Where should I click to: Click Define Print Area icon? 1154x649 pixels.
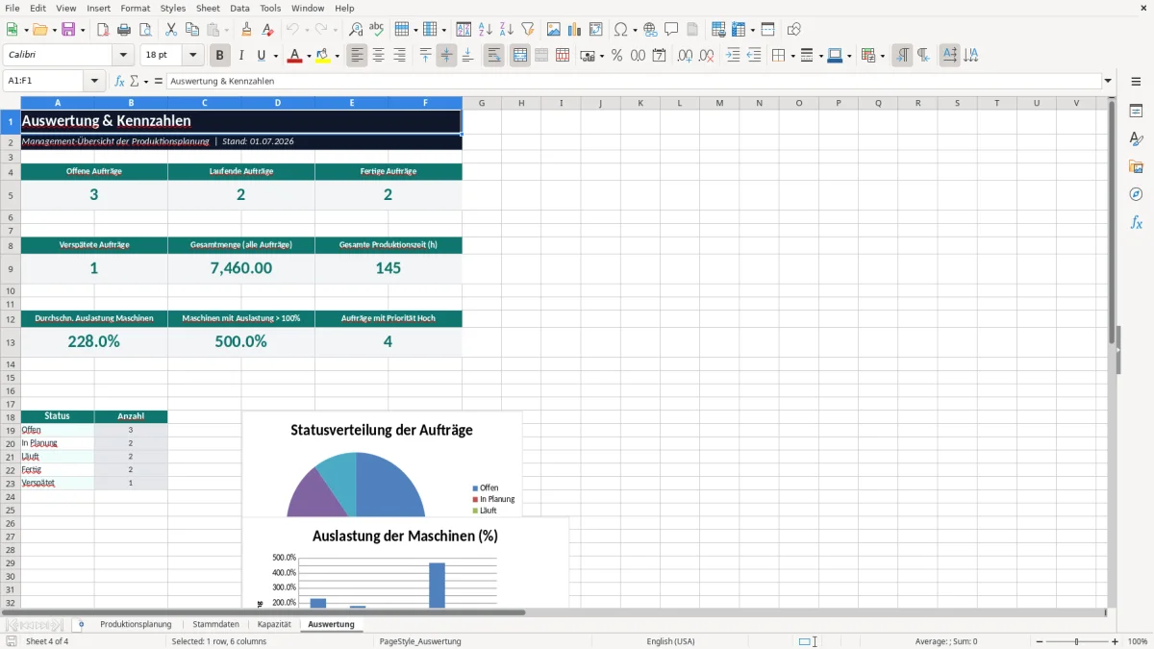tap(718, 30)
